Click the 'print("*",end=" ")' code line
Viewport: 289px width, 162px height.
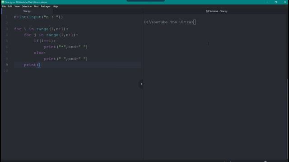click(x=65, y=47)
